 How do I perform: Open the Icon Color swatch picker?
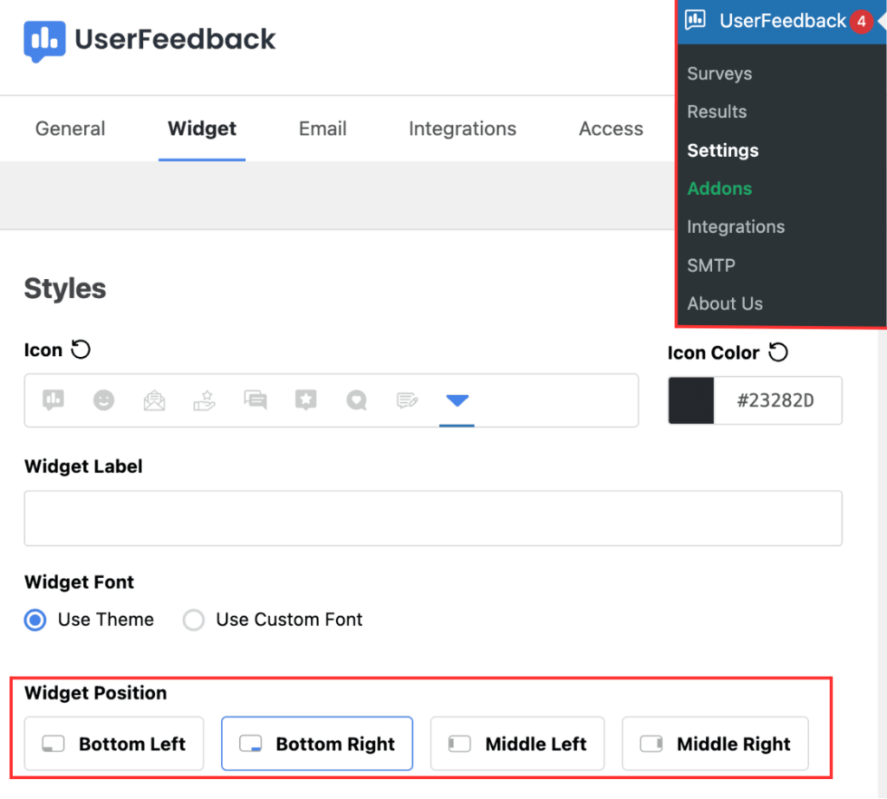point(690,400)
